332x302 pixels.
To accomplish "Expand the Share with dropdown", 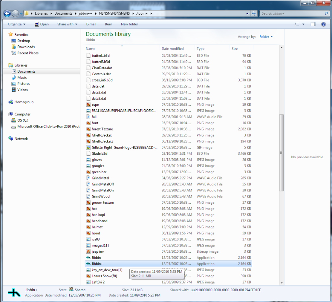I will click(x=67, y=24).
